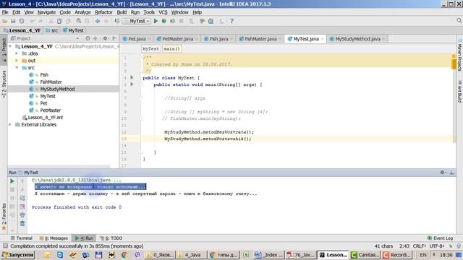Click the Back navigation arrow in toolbar

98,21
